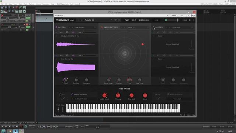Click a key on the virtual piano keyboard

(x=123, y=108)
